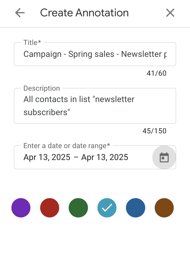Click the Create Annotation heading
This screenshot has height=258, width=190.
(x=84, y=13)
